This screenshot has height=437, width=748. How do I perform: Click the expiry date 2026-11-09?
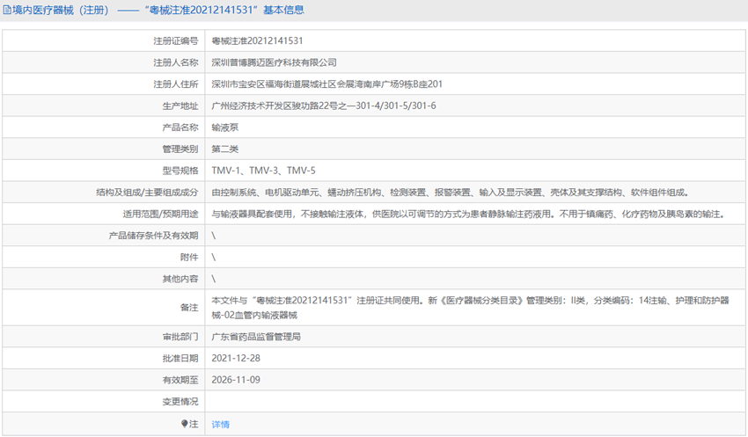tap(236, 380)
